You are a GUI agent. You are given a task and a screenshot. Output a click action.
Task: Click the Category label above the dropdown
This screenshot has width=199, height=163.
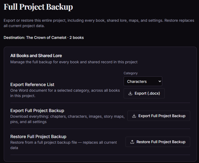tap(131, 73)
